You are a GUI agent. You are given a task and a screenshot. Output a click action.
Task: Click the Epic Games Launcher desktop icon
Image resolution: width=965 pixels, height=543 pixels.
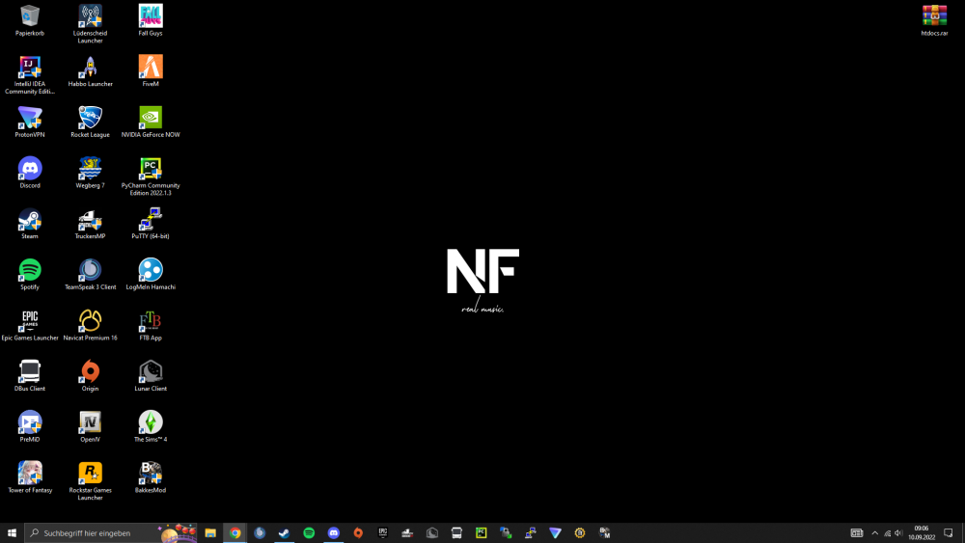(30, 321)
